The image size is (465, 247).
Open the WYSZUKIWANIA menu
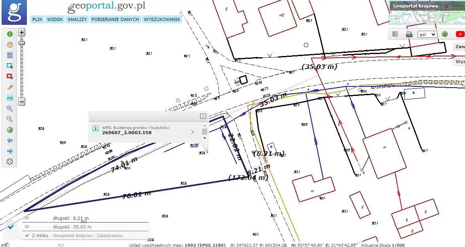(162, 19)
